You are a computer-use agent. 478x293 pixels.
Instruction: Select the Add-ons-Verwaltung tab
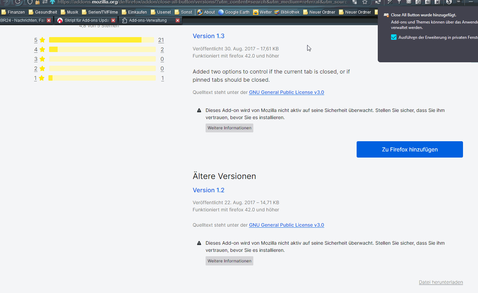tap(148, 20)
